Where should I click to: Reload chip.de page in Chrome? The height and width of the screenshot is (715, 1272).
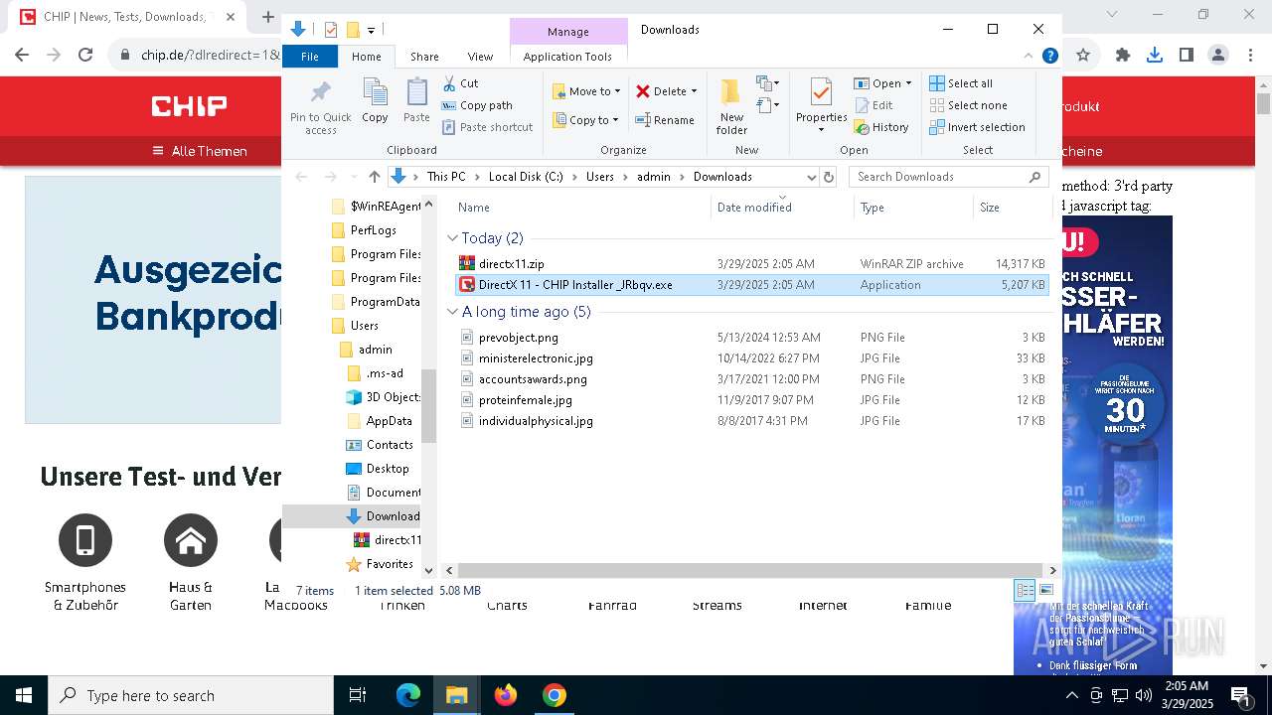point(85,55)
